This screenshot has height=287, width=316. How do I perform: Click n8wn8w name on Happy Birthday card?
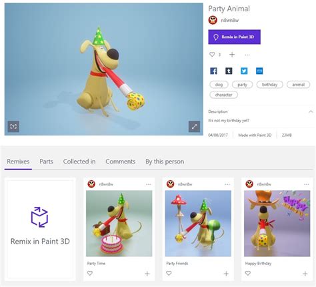(x=264, y=184)
